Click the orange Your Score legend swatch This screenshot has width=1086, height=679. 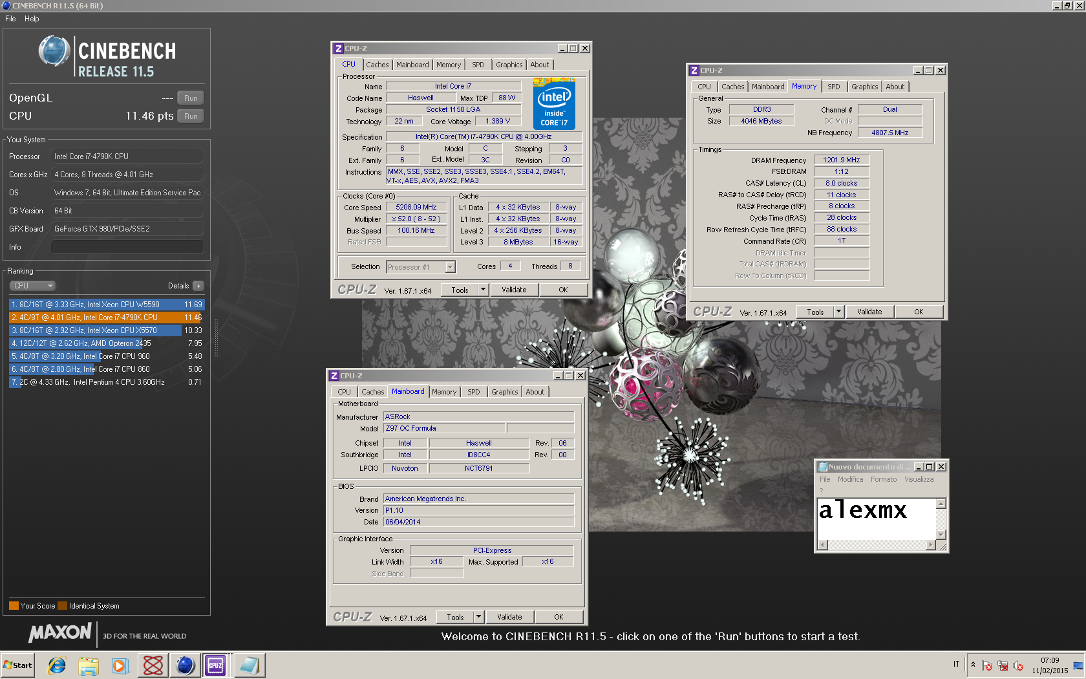(14, 606)
